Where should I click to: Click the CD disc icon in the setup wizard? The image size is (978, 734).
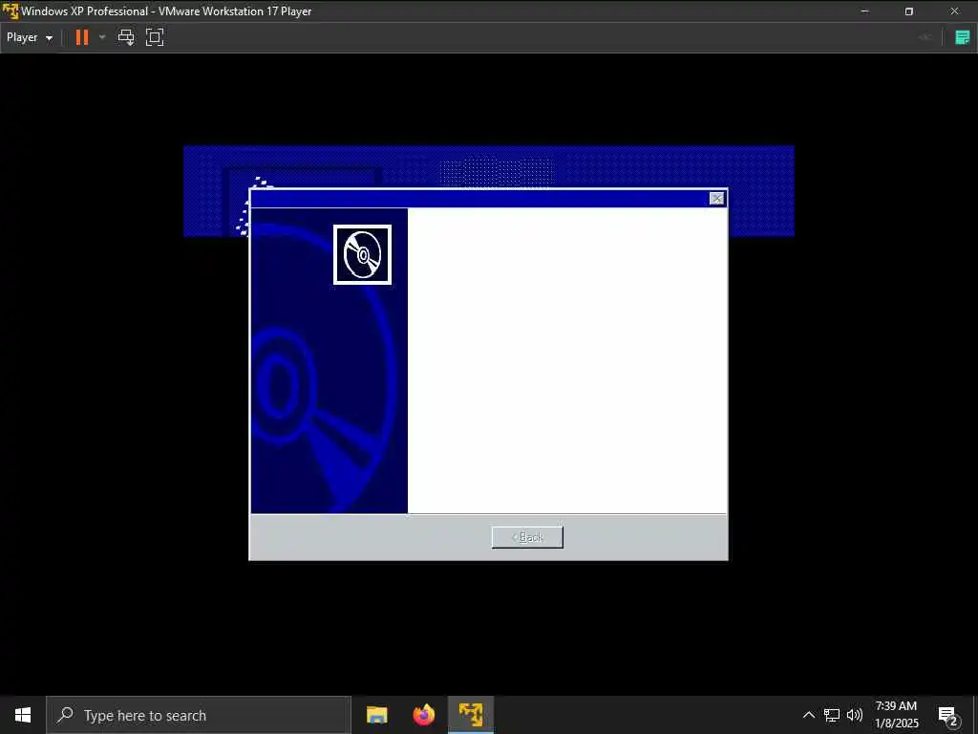[x=362, y=254]
